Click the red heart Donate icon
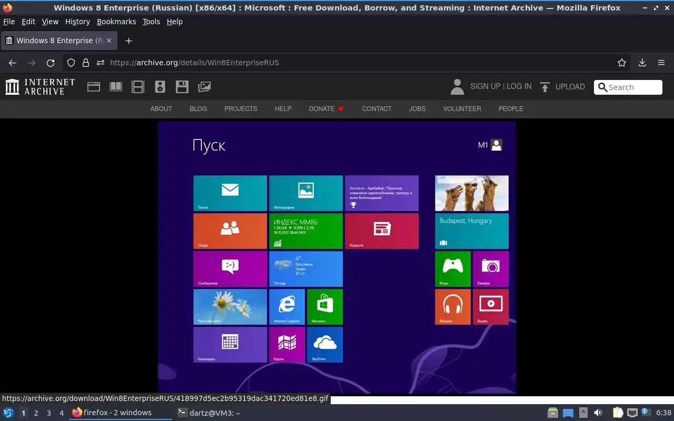The width and height of the screenshot is (674, 421). tap(341, 109)
